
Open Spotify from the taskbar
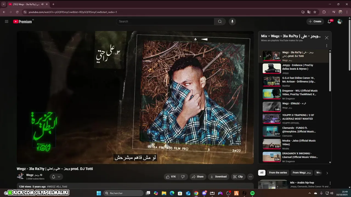point(252,193)
